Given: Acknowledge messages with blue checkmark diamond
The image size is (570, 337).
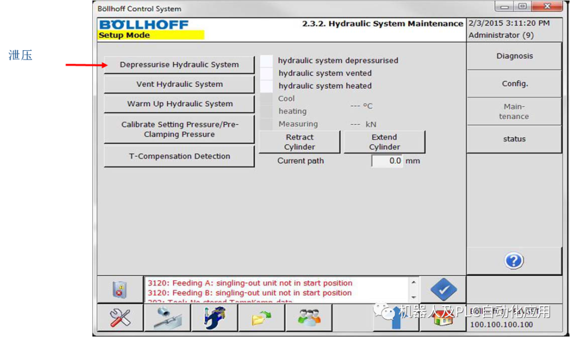Looking at the screenshot, I should (x=443, y=289).
